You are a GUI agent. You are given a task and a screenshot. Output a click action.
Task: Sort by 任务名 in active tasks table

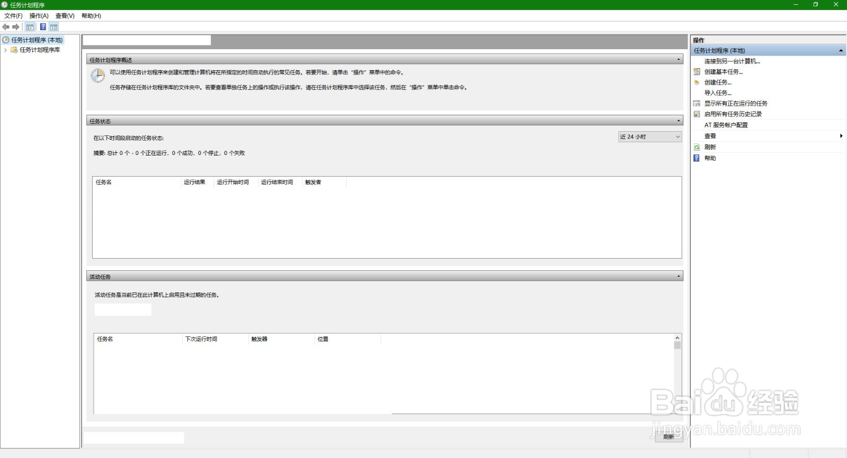(x=138, y=339)
